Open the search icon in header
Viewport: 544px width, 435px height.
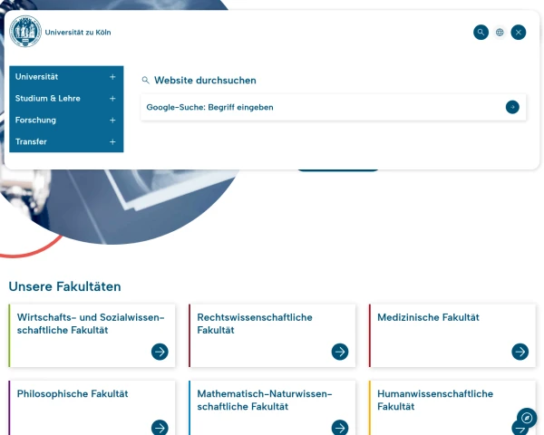click(x=481, y=33)
